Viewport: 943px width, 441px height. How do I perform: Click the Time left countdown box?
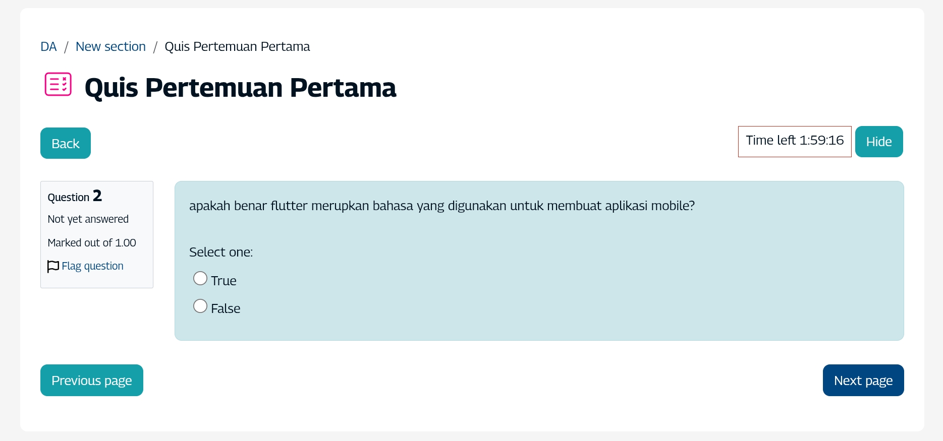[794, 141]
